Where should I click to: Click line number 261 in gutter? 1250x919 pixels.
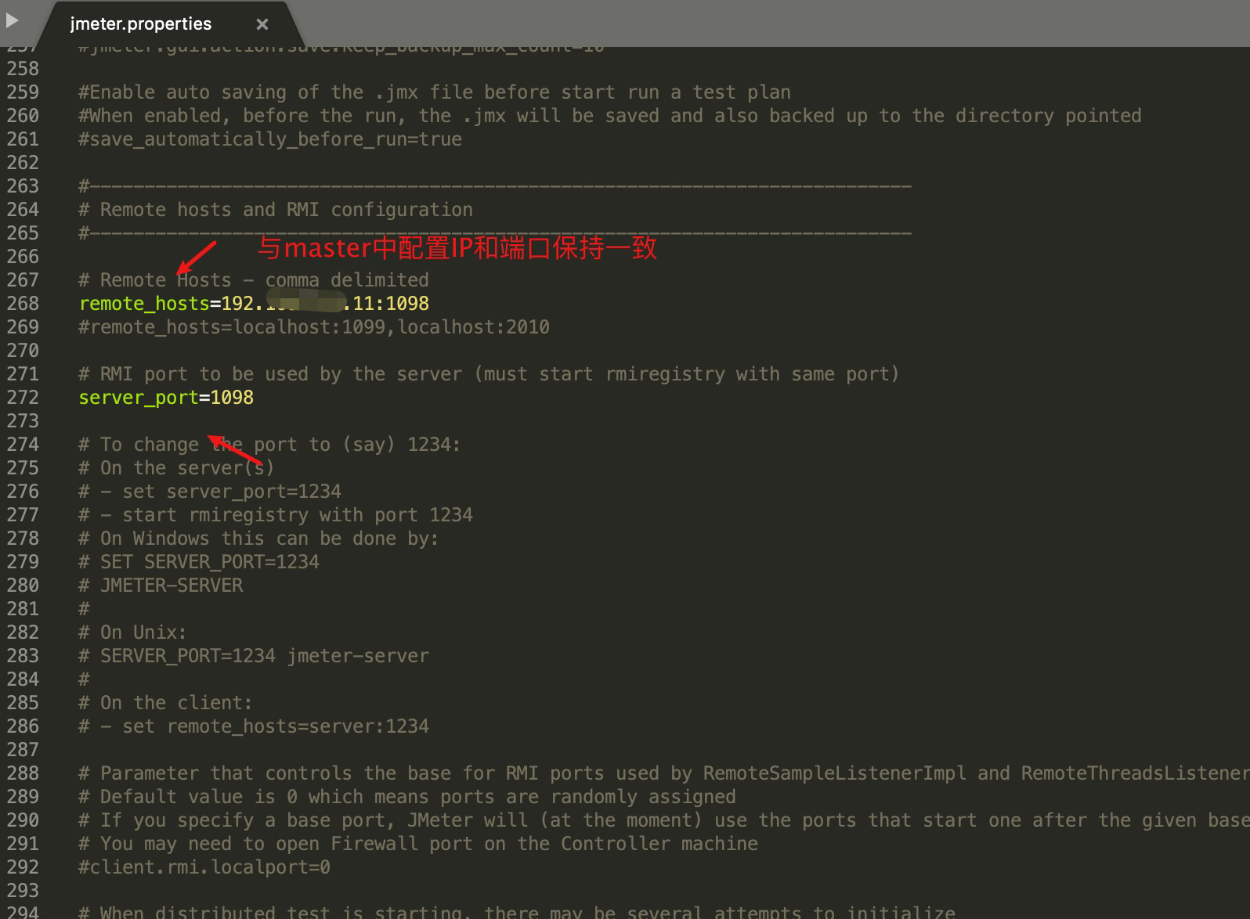click(x=23, y=139)
